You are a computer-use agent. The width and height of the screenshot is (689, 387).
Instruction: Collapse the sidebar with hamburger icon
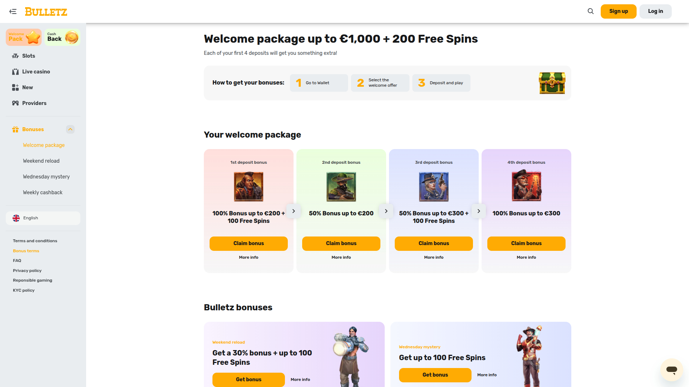(13, 11)
